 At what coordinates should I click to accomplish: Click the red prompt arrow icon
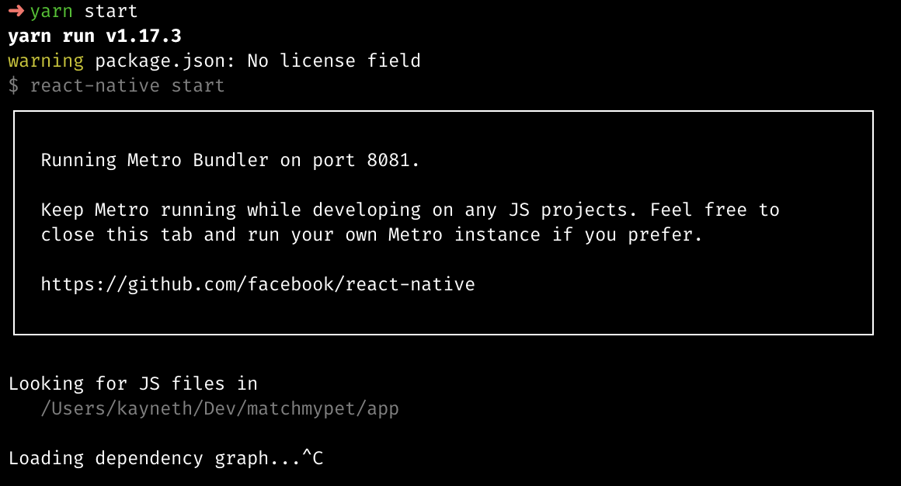pos(16,11)
